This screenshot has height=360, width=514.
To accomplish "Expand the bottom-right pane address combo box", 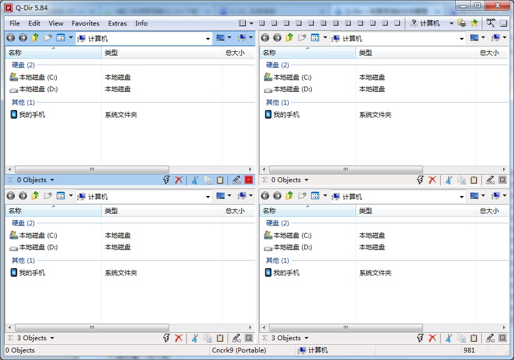I will click(x=462, y=197).
